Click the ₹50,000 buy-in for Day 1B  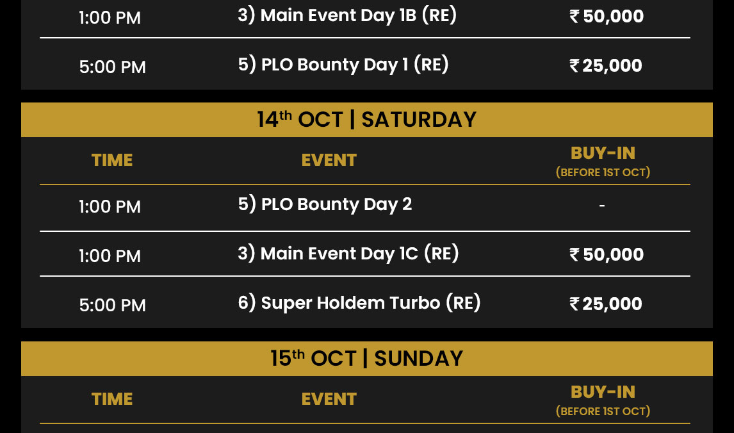606,17
